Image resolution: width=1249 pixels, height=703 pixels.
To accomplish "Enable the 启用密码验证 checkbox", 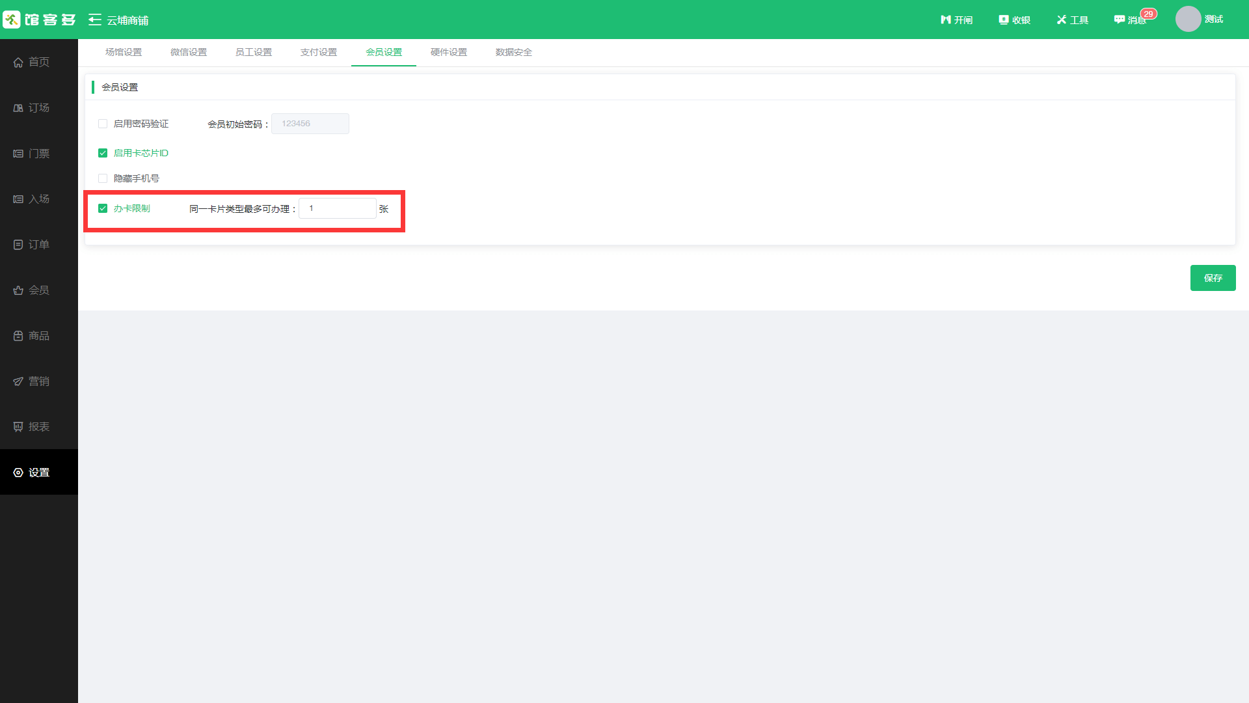I will (103, 124).
